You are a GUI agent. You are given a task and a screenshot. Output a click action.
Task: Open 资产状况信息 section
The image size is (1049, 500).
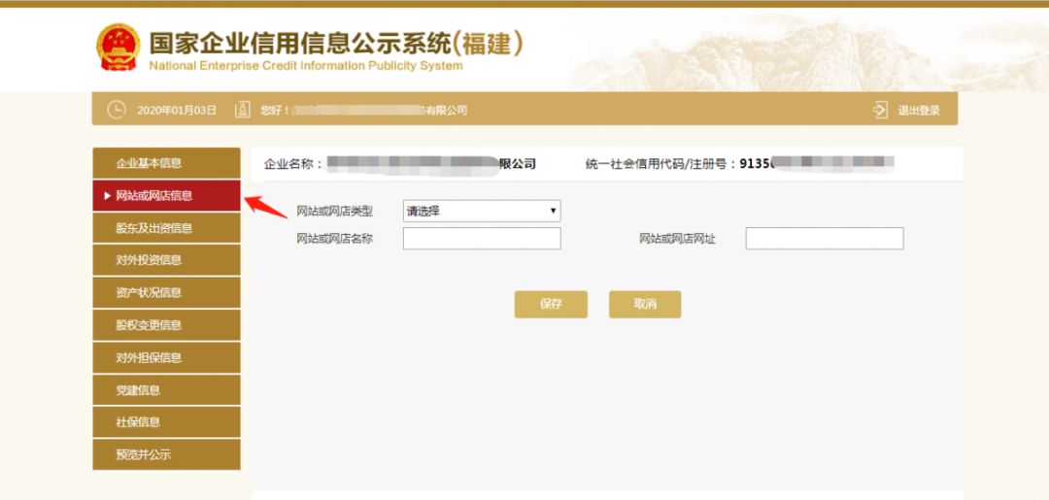pyautogui.click(x=166, y=292)
